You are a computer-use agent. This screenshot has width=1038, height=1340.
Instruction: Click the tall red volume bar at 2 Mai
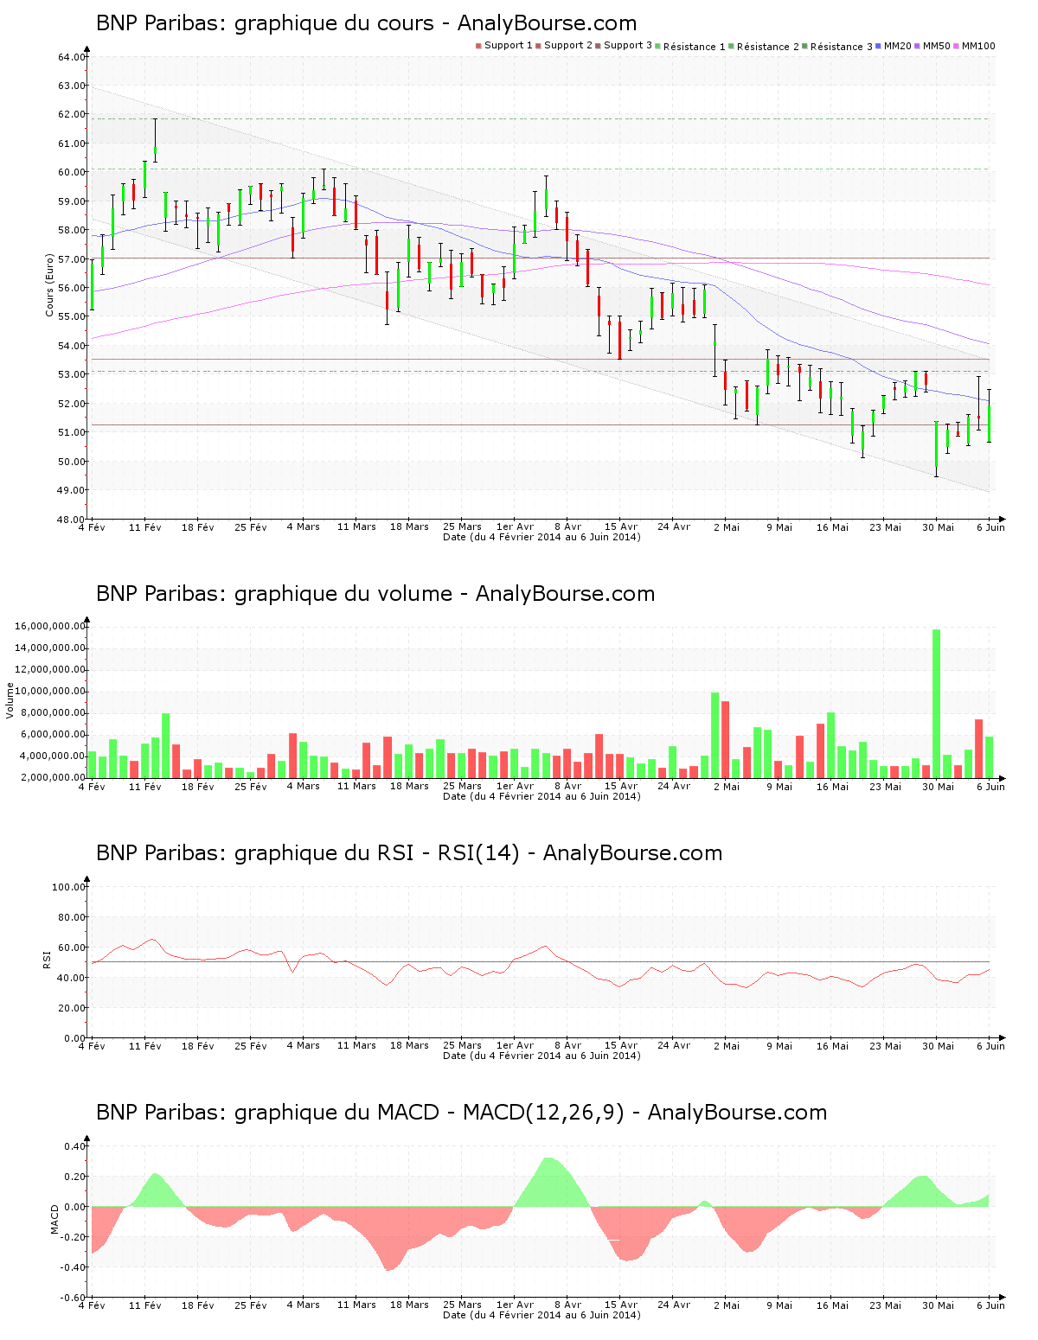tap(726, 740)
